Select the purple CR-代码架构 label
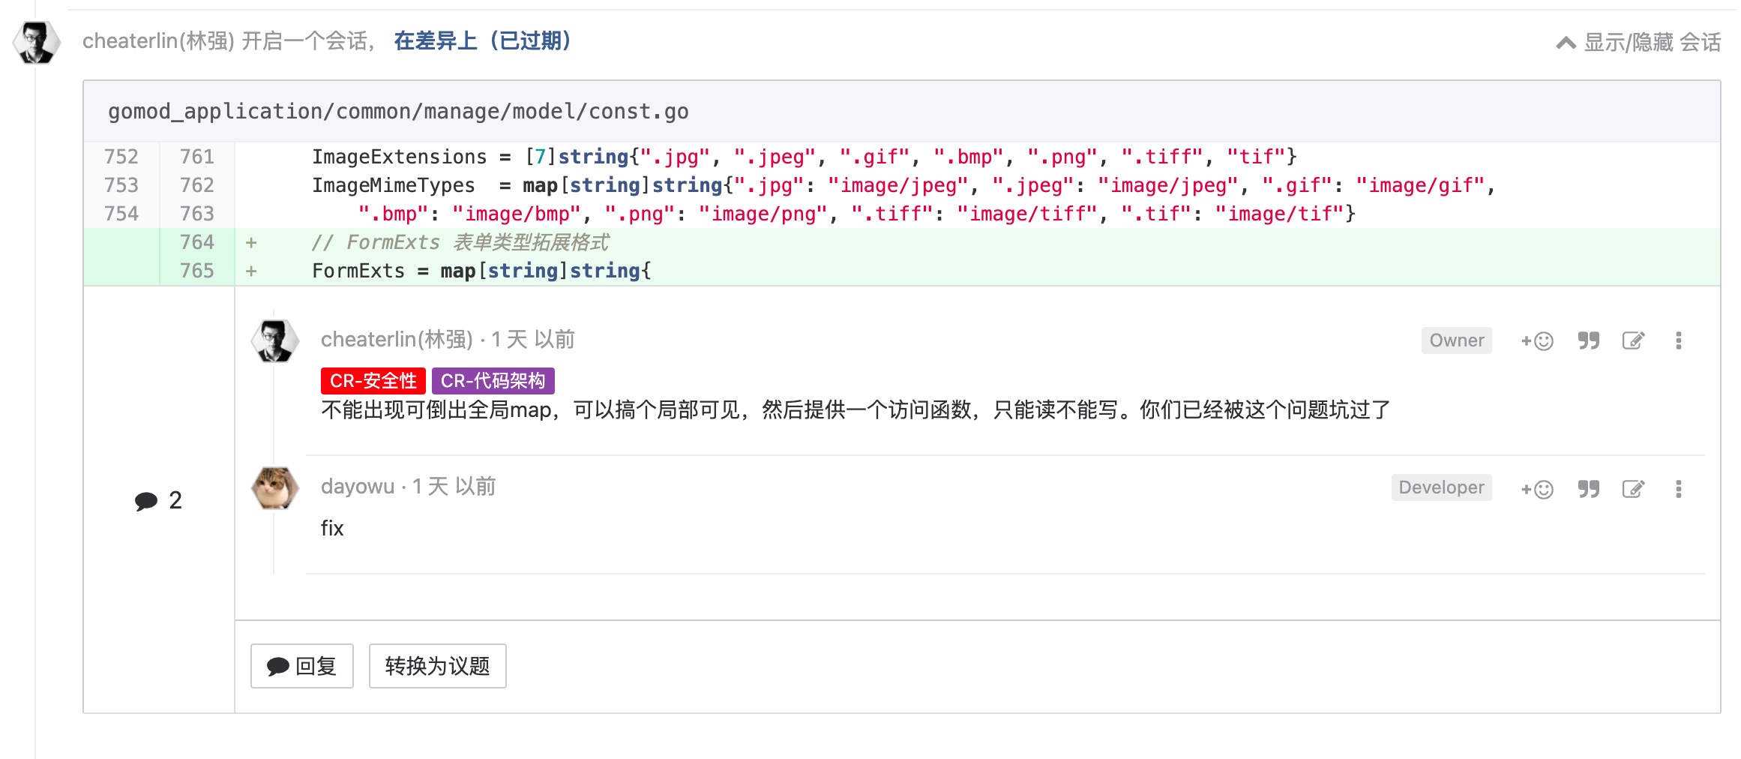Image resolution: width=1741 pixels, height=759 pixels. click(493, 381)
